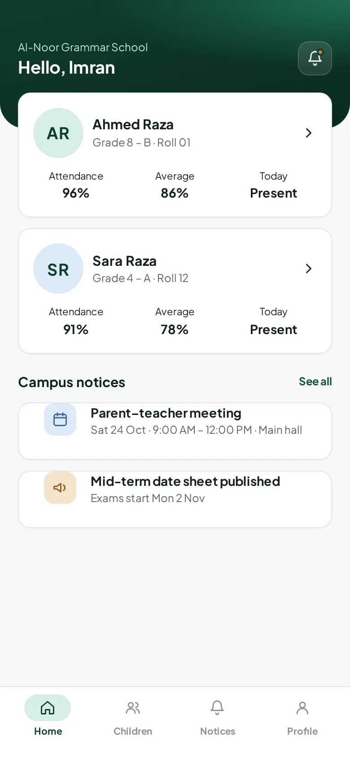This screenshot has height=758, width=350.
Task: Tap Sara Raza's SR avatar
Action: (x=58, y=269)
